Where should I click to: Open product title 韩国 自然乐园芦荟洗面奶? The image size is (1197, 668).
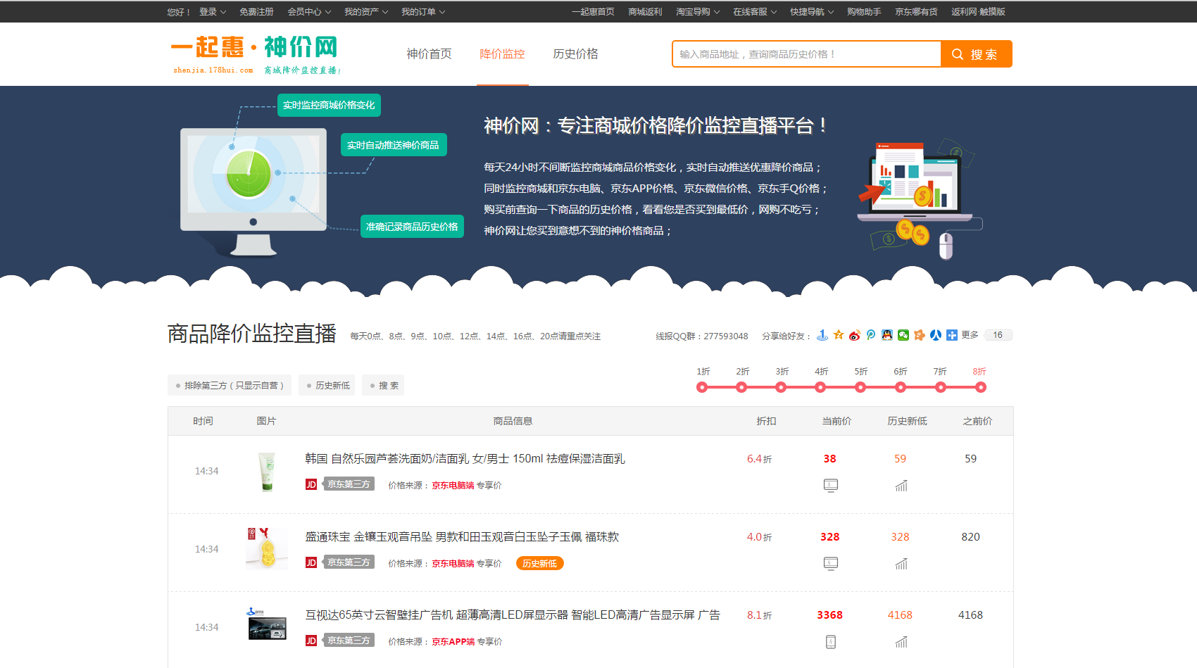465,459
